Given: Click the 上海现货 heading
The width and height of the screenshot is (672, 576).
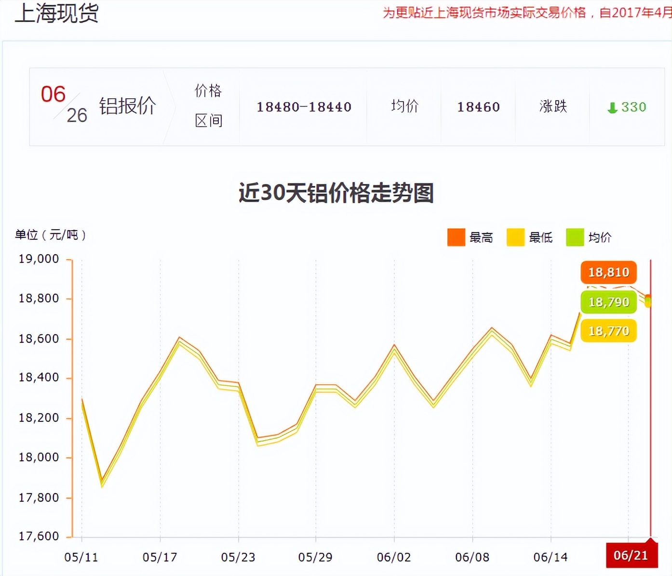Looking at the screenshot, I should tap(57, 13).
